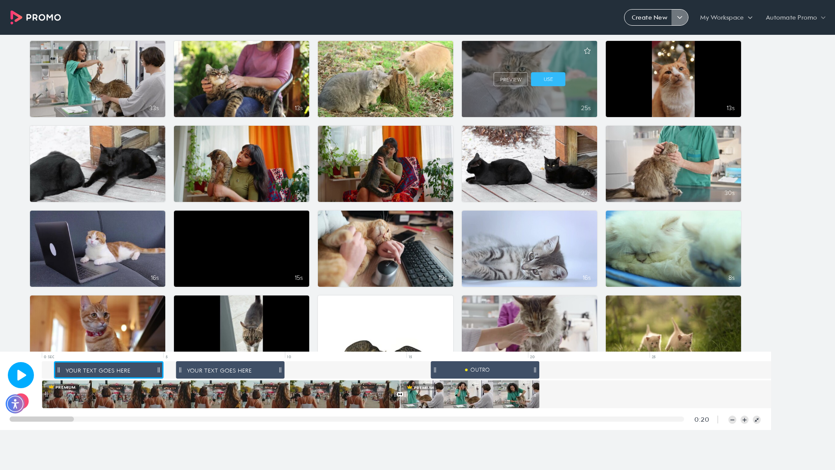Screen dimensions: 835x470
Task: Fit timeline to screen icon
Action: (757, 420)
